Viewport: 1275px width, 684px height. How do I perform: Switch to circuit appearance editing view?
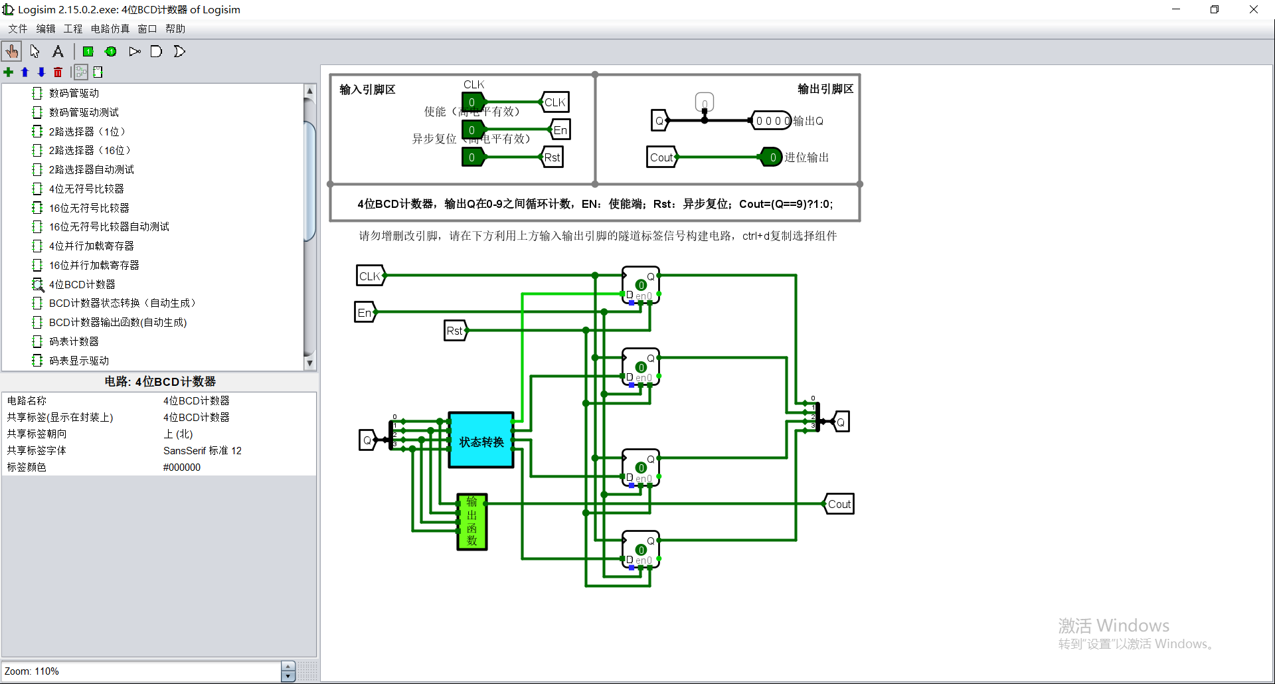click(98, 72)
